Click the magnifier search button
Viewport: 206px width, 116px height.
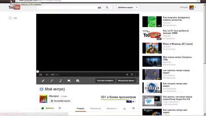pos(107,7)
